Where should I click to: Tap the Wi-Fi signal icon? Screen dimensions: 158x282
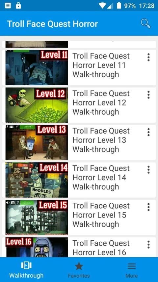click(103, 6)
